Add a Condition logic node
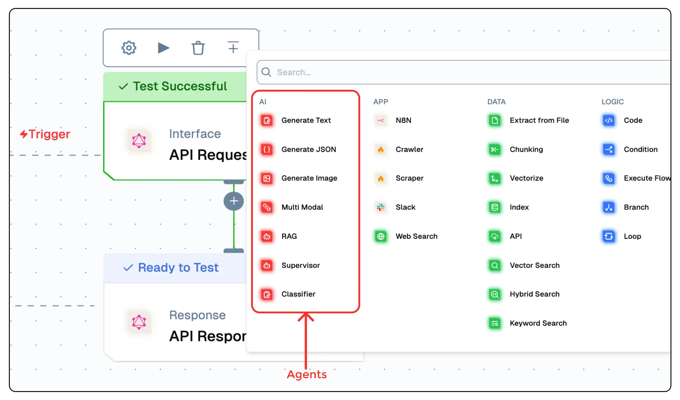This screenshot has height=400, width=680. point(640,149)
